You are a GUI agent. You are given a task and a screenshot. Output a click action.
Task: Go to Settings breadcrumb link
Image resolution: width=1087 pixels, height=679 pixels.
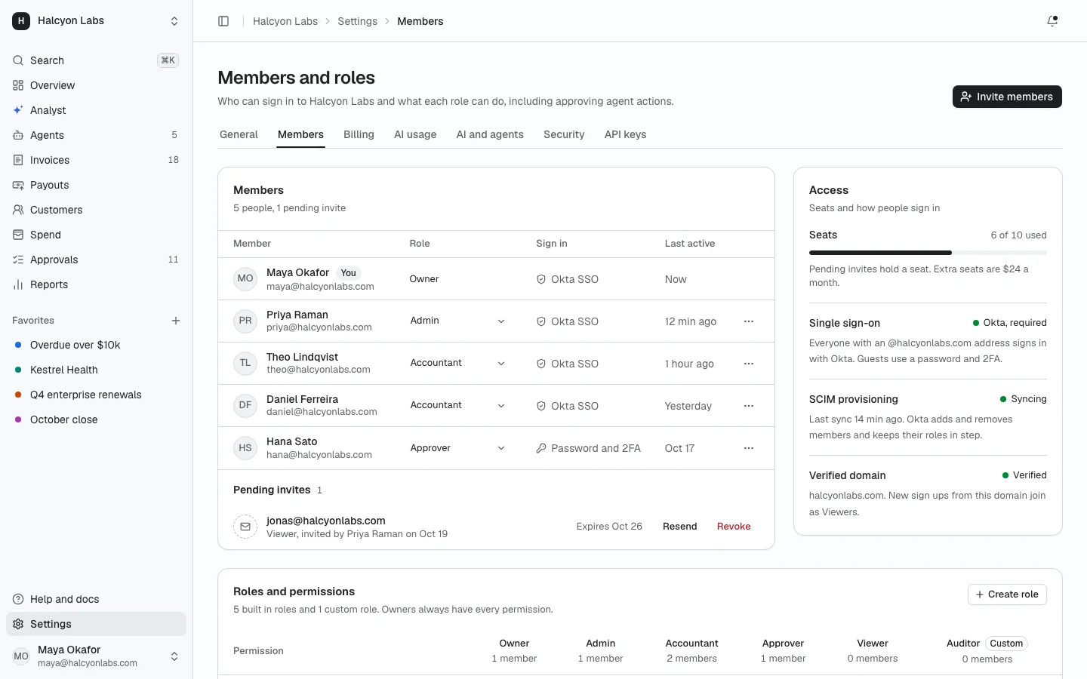pyautogui.click(x=357, y=21)
